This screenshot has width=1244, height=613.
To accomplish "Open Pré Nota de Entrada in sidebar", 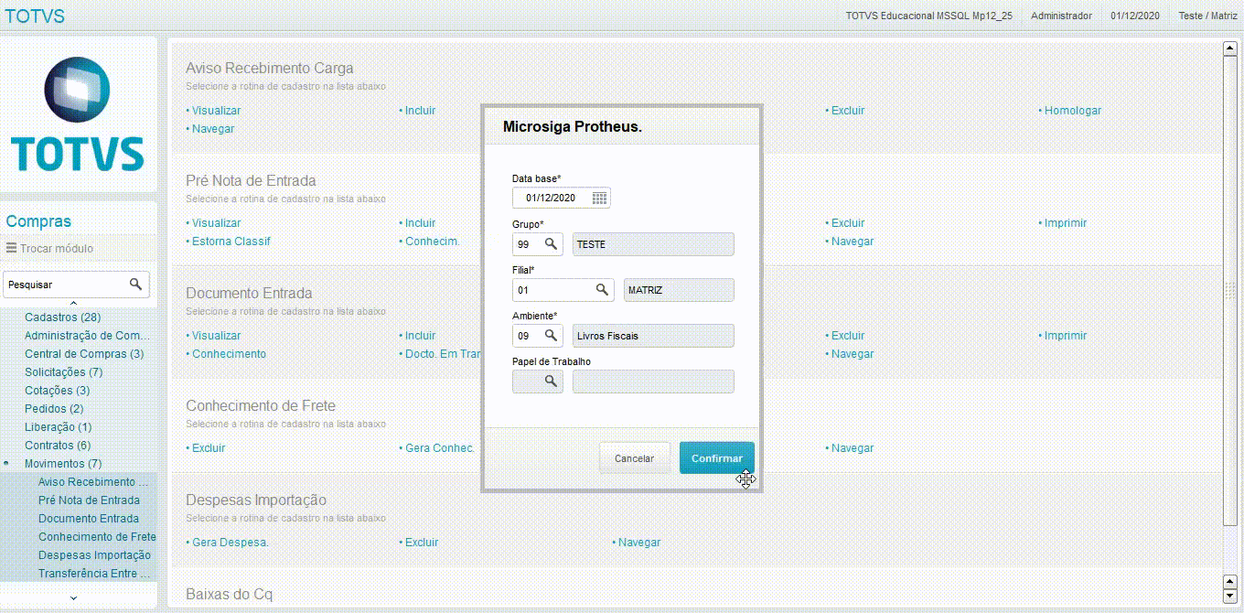I will pos(89,500).
